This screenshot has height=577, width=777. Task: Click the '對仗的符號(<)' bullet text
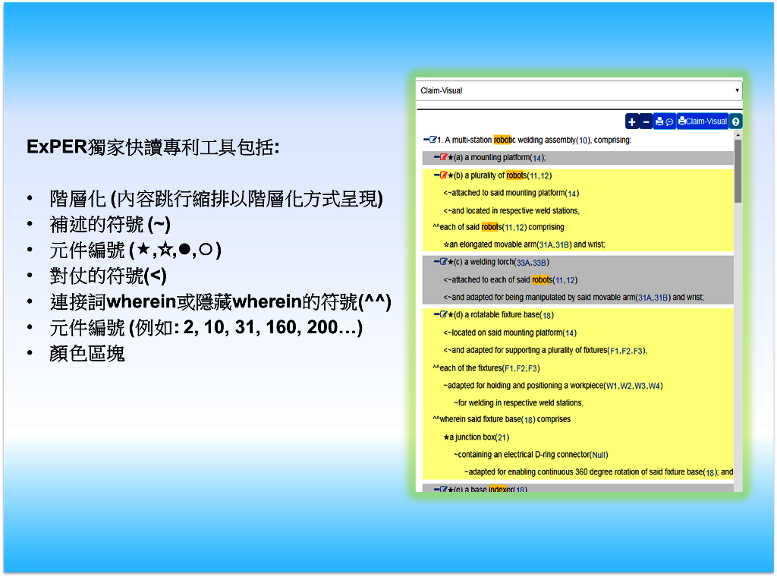click(x=108, y=276)
